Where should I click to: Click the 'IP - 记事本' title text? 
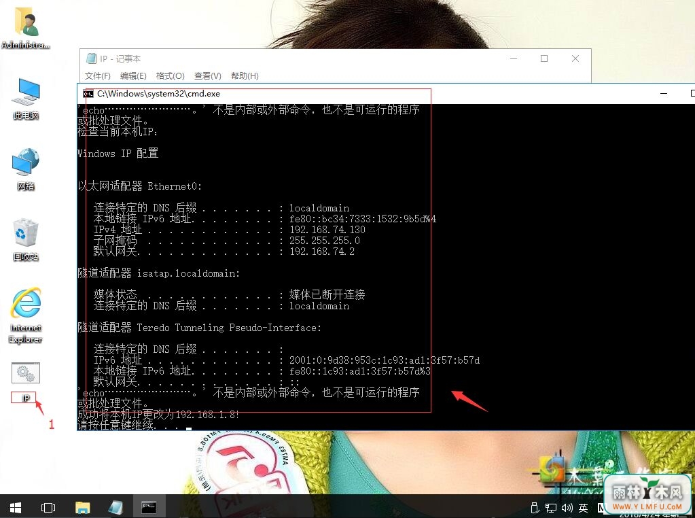120,58
